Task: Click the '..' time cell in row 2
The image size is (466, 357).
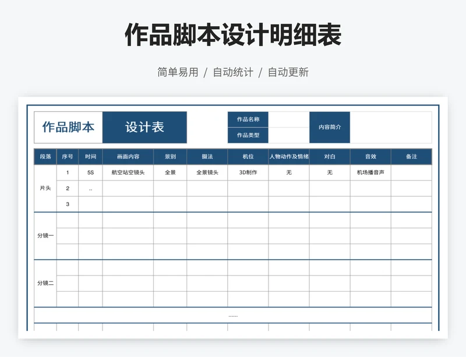Action: pos(91,188)
